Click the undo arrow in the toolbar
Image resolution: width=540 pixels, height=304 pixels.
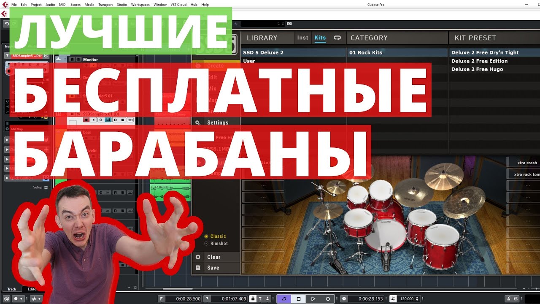pyautogui.click(x=7, y=24)
